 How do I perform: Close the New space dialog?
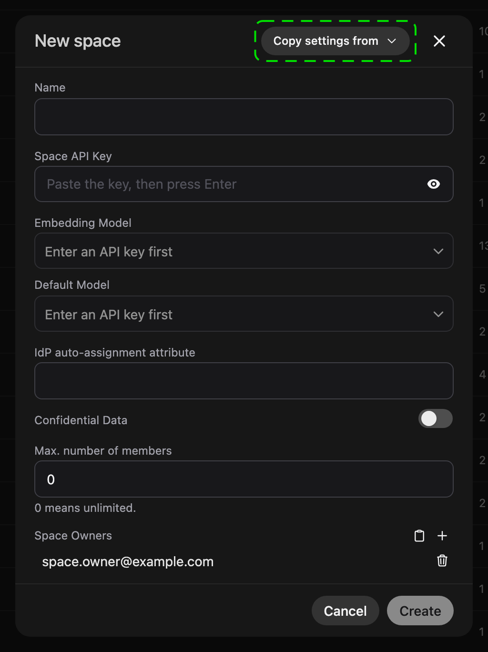439,41
